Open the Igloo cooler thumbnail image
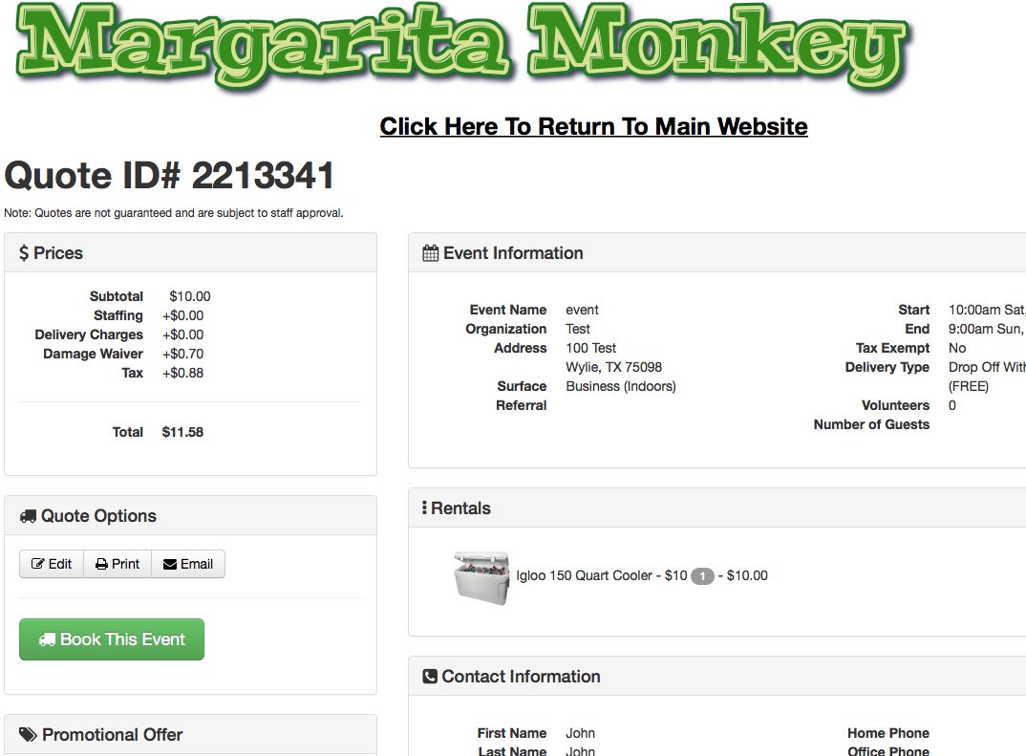1026x756 pixels. click(481, 576)
